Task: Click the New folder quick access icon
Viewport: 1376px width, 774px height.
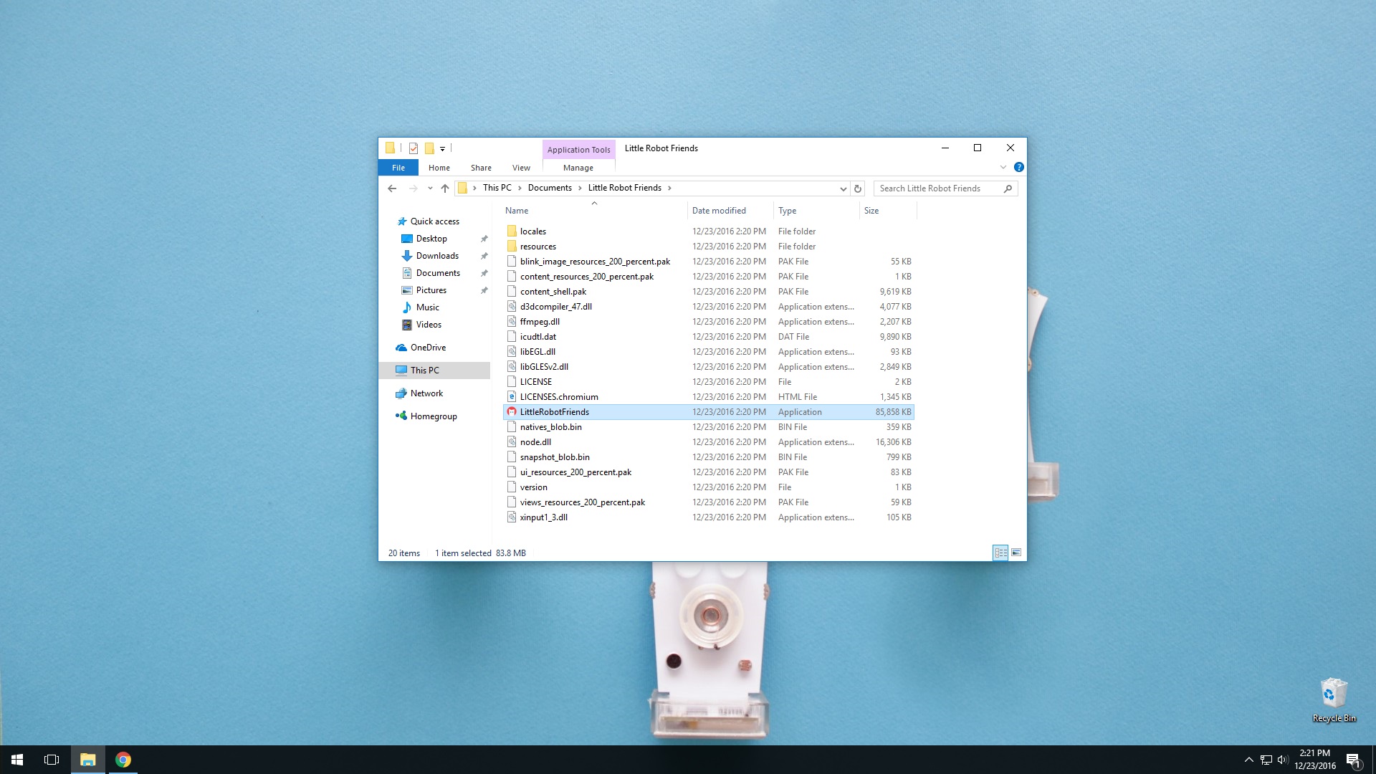Action: point(429,148)
